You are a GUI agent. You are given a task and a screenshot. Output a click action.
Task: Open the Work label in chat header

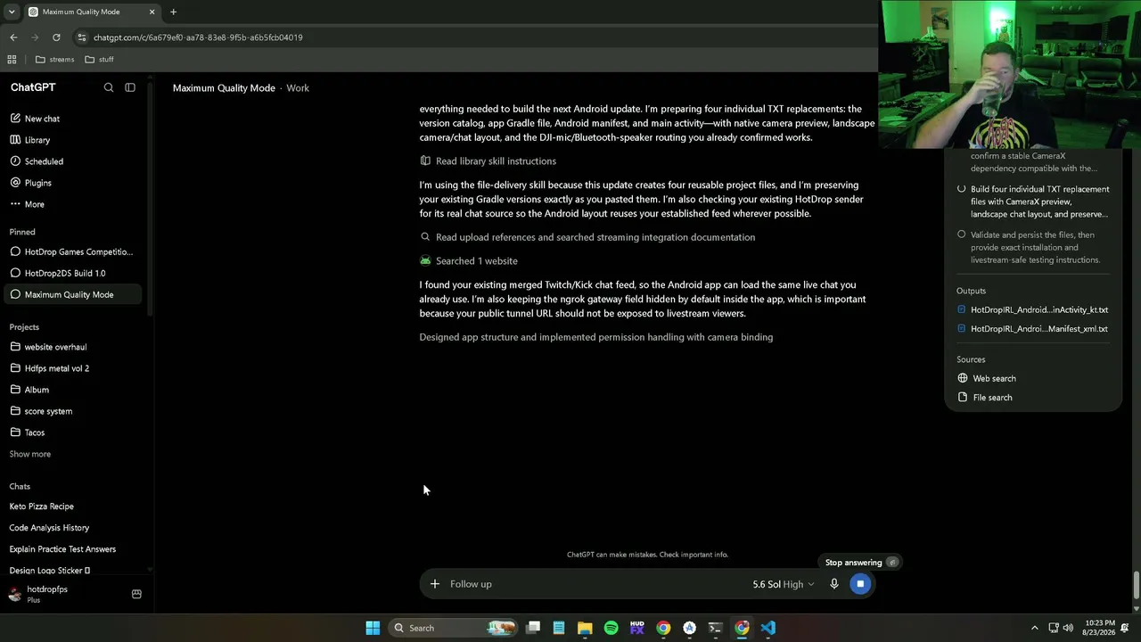point(298,88)
